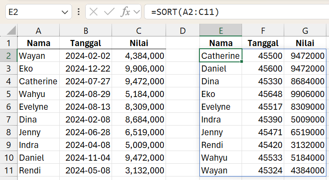Select cell E3 'Daniel' in sorted table
This screenshot has width=329, height=180.
[x=221, y=68]
